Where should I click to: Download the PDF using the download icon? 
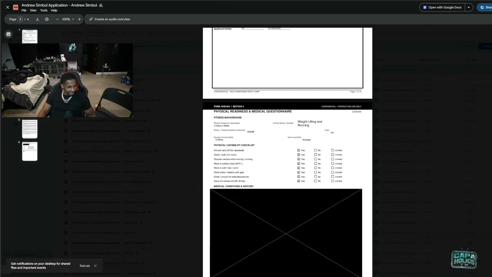37,19
